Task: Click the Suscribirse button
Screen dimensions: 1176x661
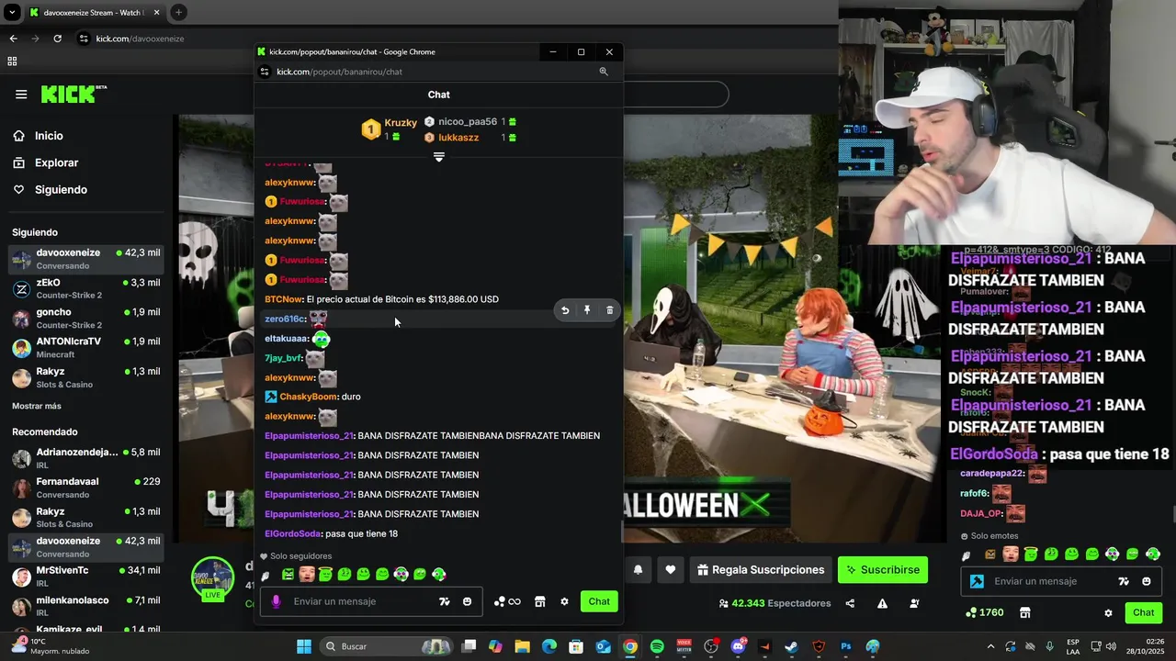Action: click(883, 570)
